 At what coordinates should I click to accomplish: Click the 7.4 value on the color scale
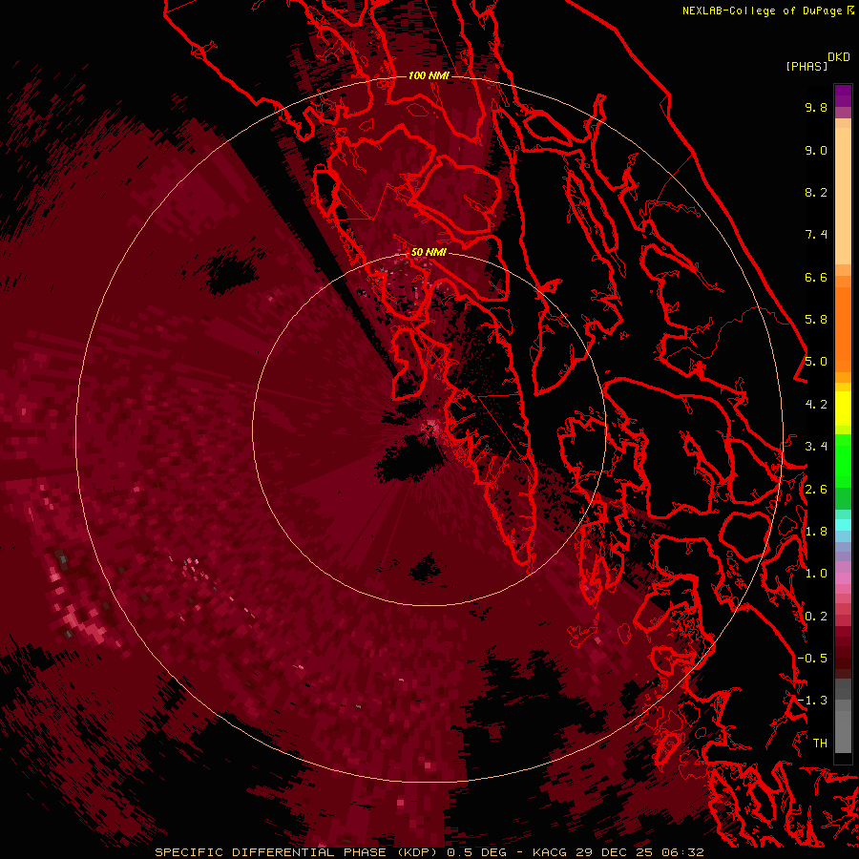coord(816,235)
